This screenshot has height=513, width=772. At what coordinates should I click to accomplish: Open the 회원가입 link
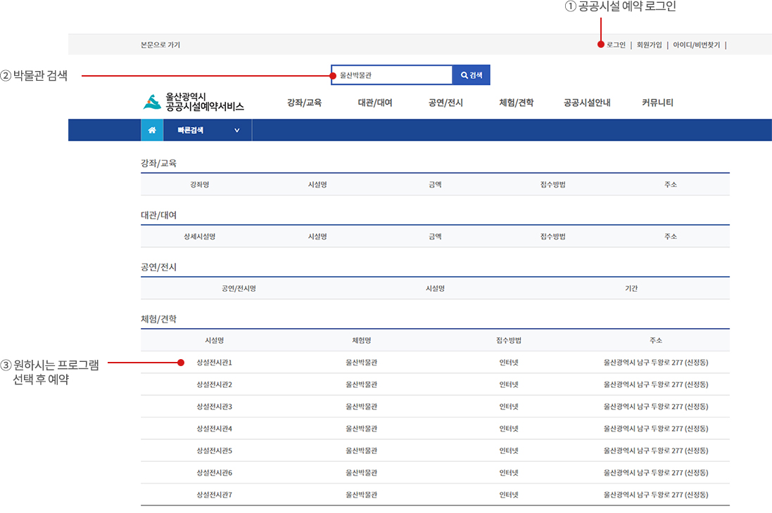click(649, 45)
